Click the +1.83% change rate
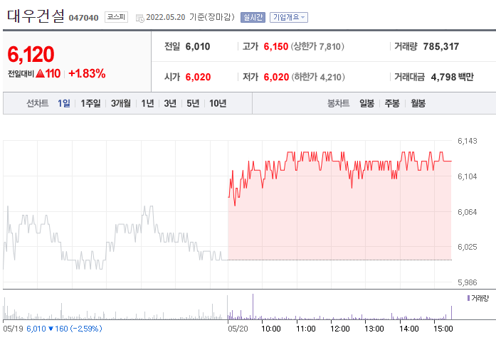The width and height of the screenshot is (496, 340). pos(87,74)
